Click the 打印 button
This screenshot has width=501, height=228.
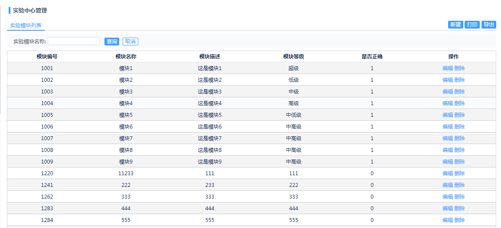click(x=472, y=25)
